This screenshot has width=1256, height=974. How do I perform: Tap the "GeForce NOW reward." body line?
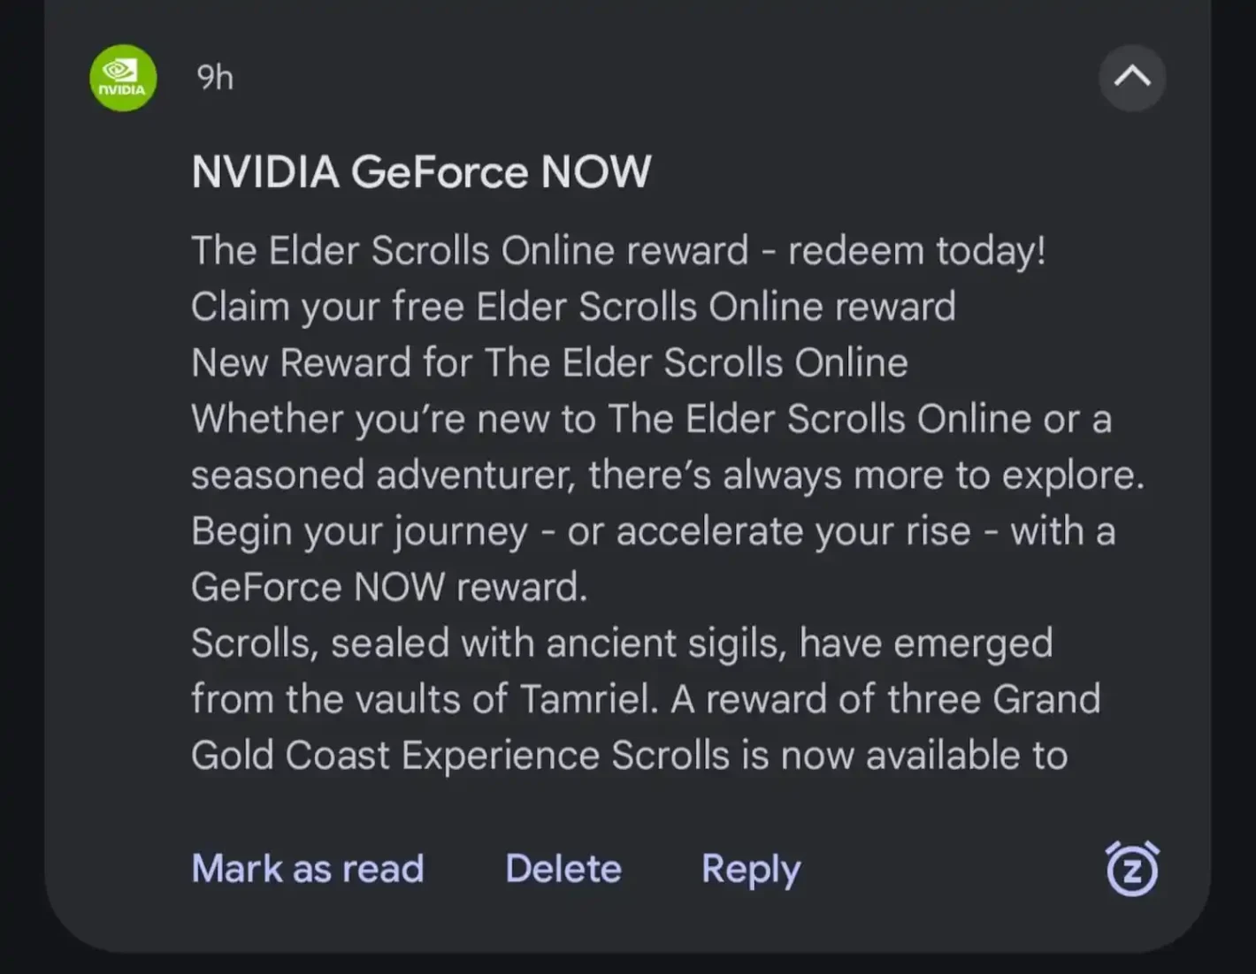tap(389, 588)
